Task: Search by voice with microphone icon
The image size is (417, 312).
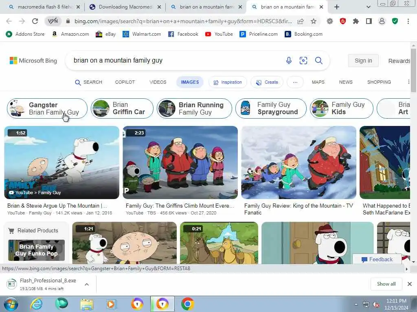Action: 289,61
